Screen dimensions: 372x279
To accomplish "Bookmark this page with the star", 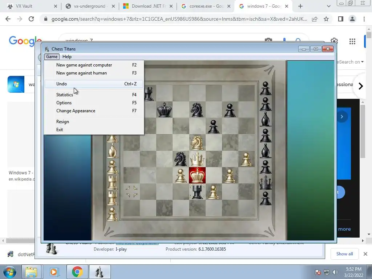I will click(x=326, y=19).
